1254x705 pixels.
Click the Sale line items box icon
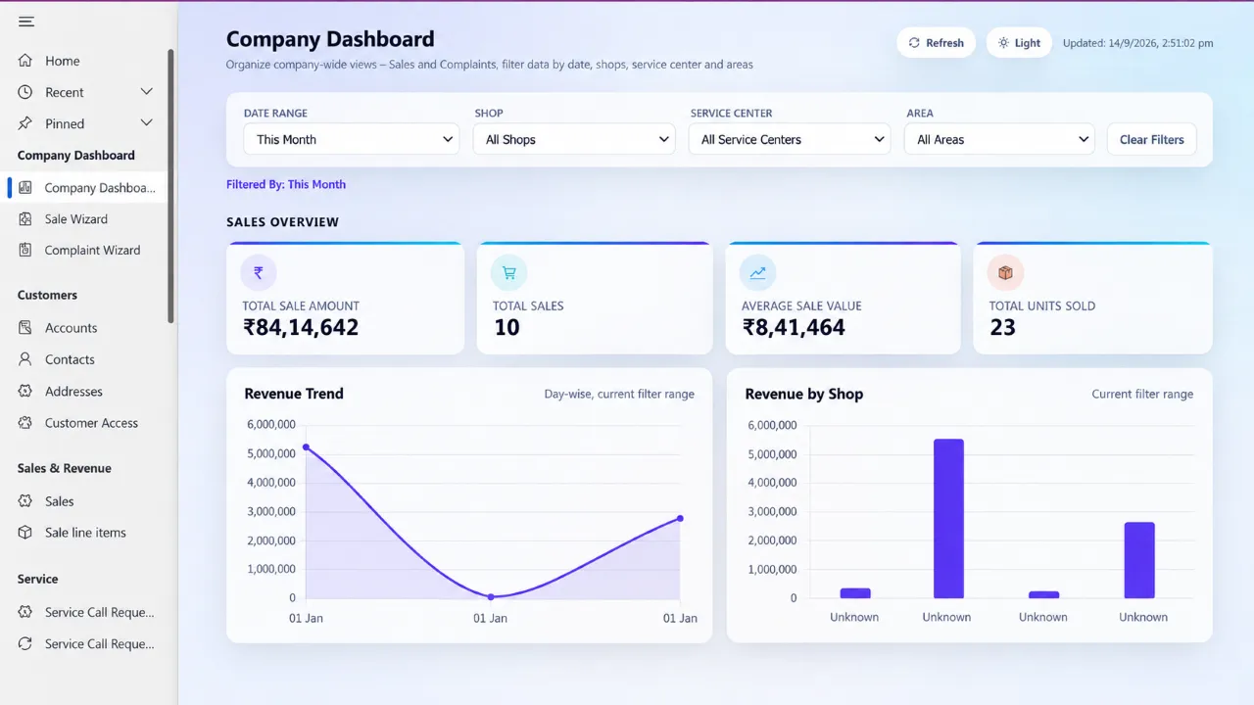[25, 533]
